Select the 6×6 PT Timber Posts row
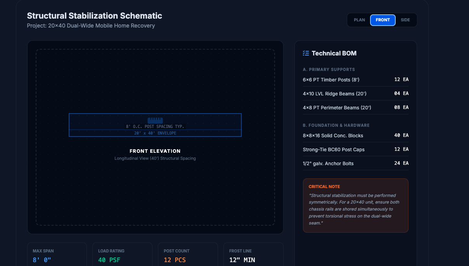469x266 pixels. tap(355, 79)
